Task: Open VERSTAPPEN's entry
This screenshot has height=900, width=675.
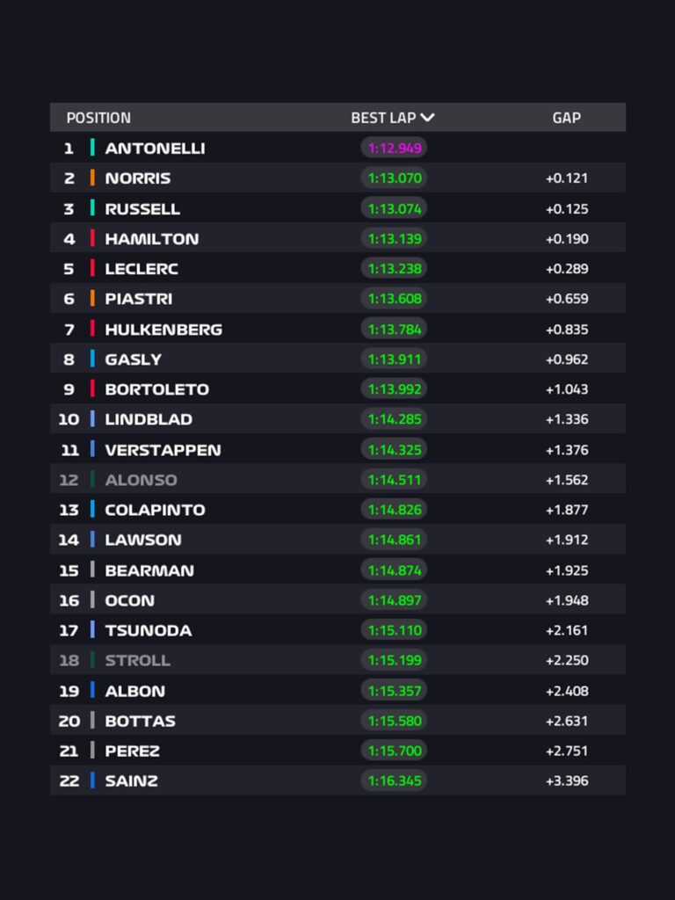Action: pyautogui.click(x=337, y=449)
